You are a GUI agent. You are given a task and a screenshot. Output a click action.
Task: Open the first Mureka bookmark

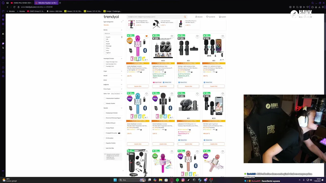pos(11,11)
